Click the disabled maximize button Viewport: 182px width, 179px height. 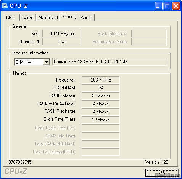pos(167,6)
